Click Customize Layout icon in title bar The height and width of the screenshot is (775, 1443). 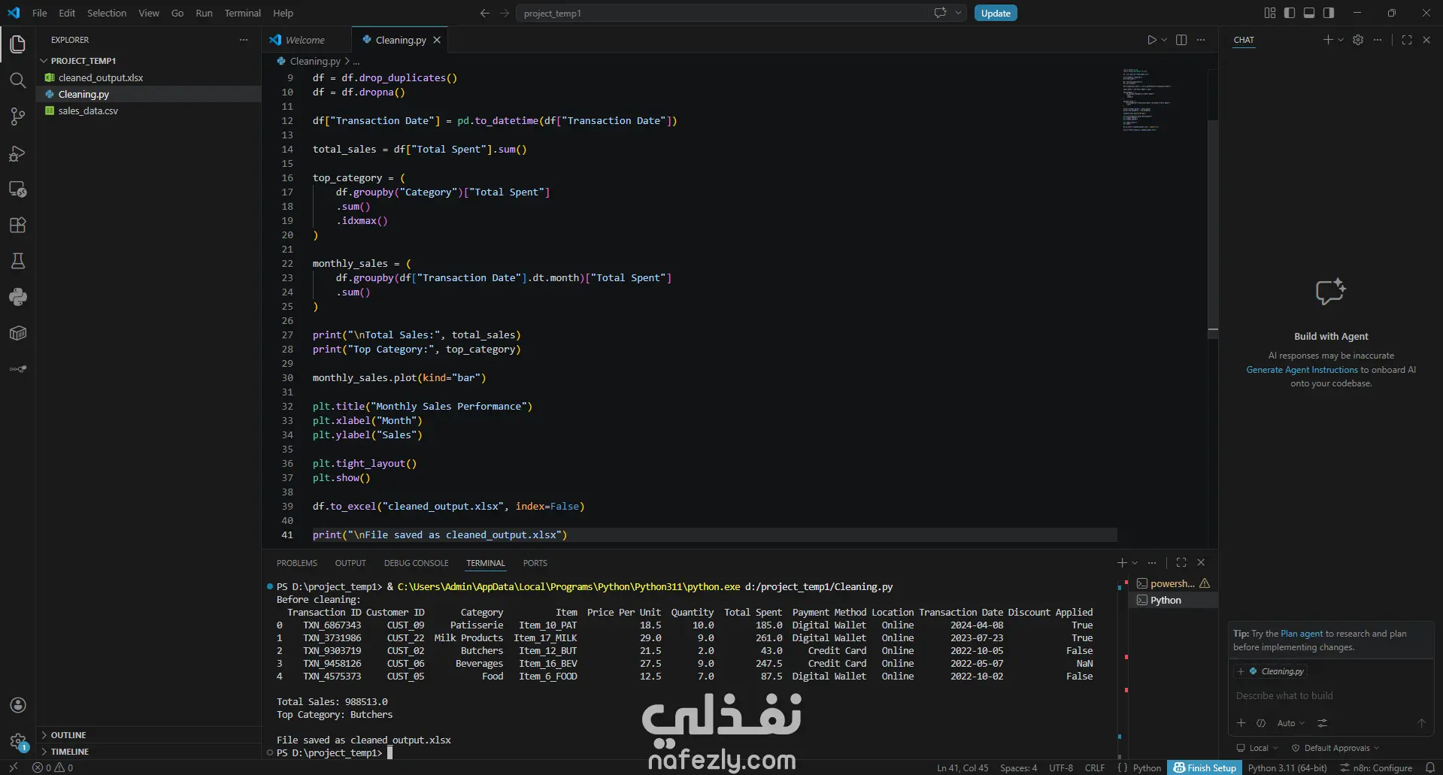click(1270, 13)
